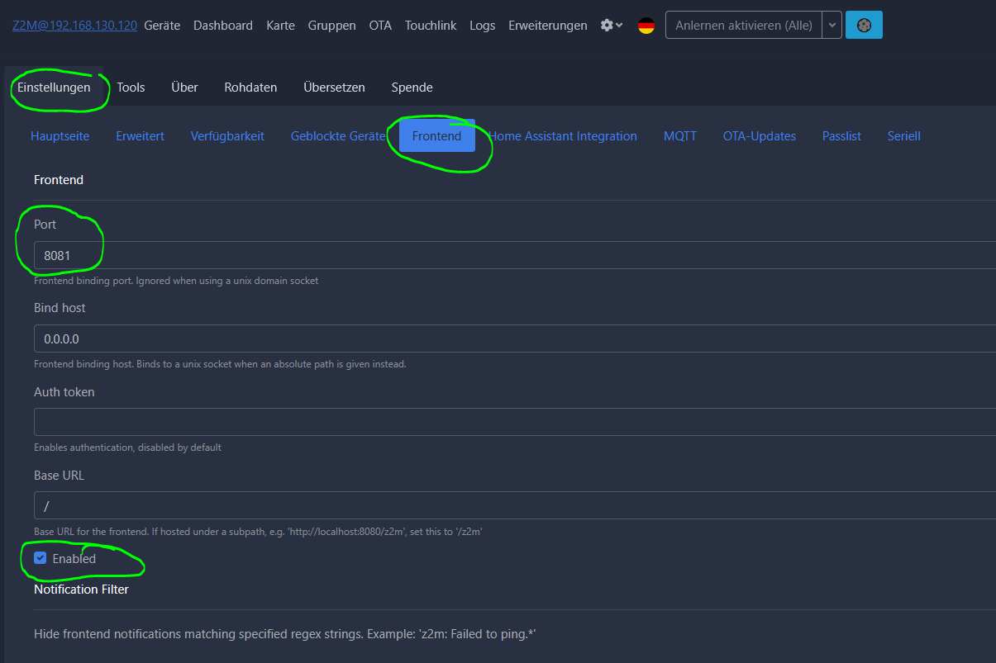Switch language via German flag icon
This screenshot has width=996, height=663.
point(646,26)
